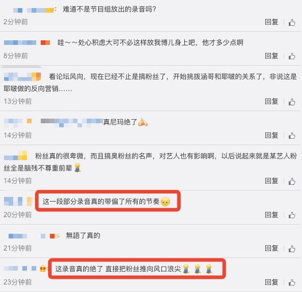
Task: Like the 真尼玛绝了 comment
Action: click(x=292, y=136)
